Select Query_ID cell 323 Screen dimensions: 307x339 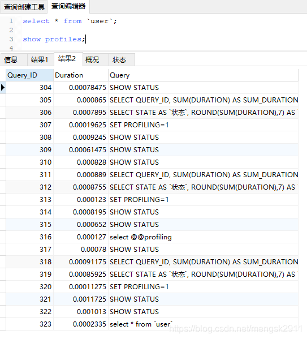point(29,324)
